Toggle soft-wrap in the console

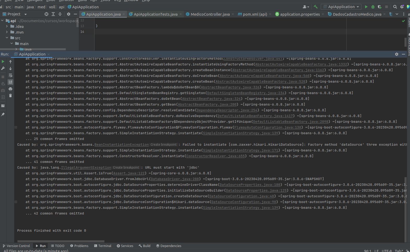click(10, 75)
